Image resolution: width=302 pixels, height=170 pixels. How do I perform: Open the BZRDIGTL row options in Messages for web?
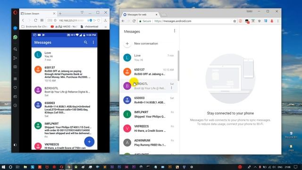[x=172, y=88]
